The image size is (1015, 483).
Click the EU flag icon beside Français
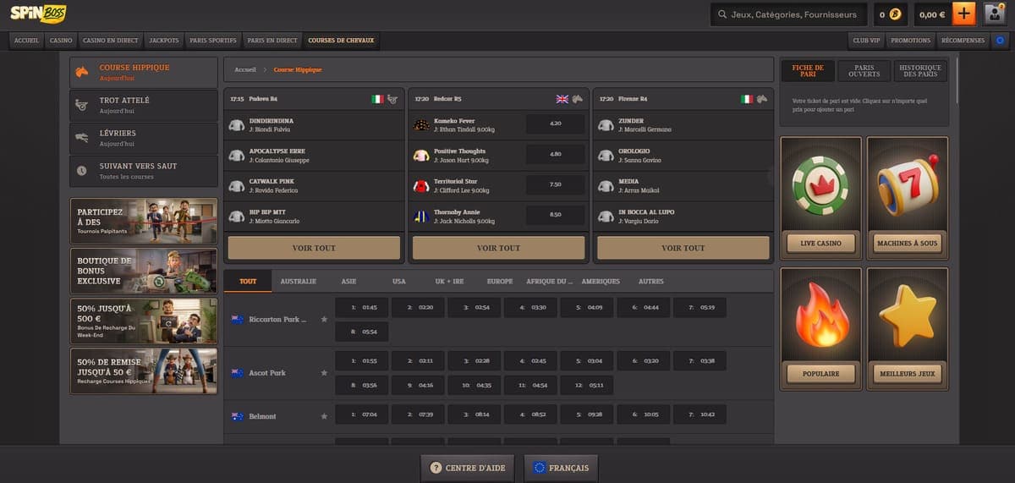click(539, 468)
